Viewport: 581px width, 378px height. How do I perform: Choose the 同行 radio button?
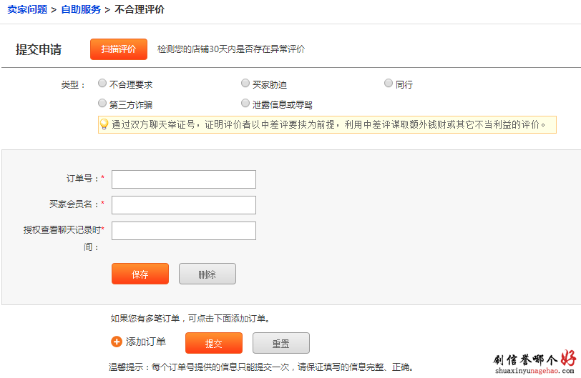[389, 84]
